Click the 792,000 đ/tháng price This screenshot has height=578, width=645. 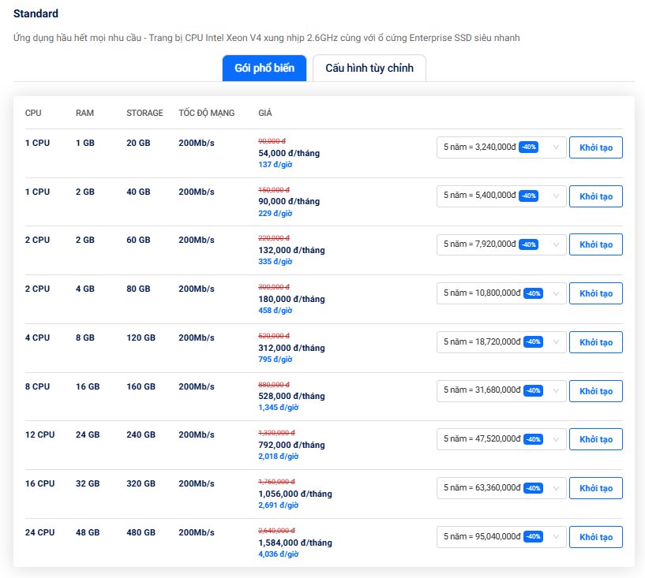291,445
